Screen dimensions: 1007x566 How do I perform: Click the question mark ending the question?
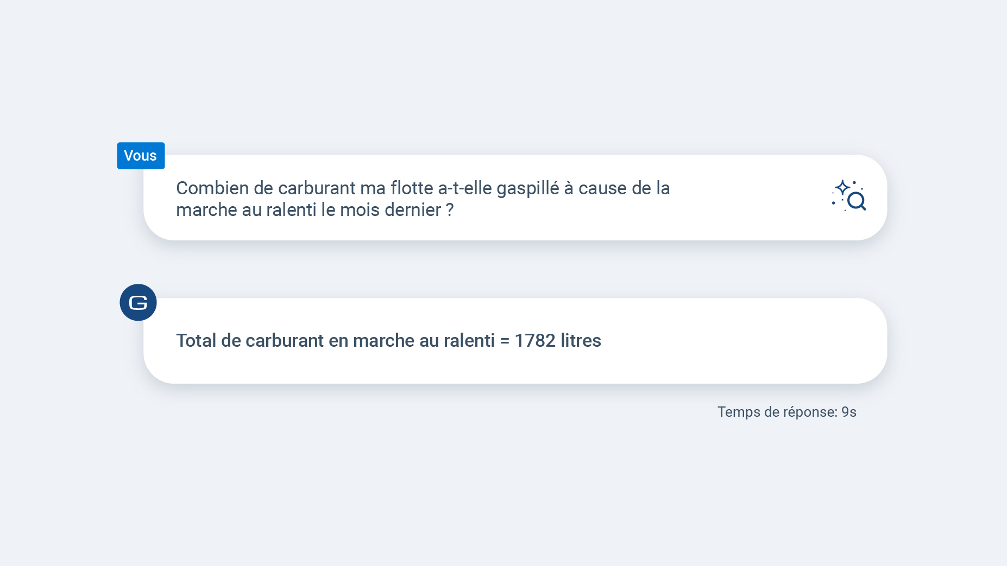click(450, 210)
